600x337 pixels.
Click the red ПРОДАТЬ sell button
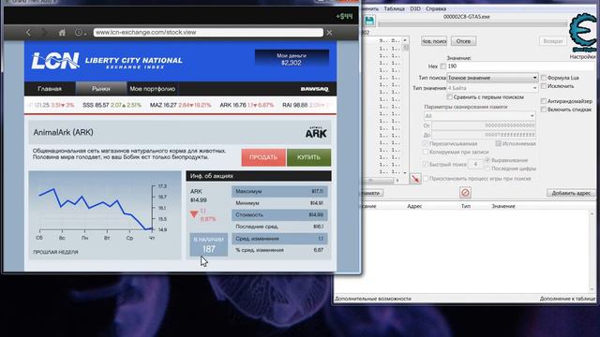pos(263,157)
